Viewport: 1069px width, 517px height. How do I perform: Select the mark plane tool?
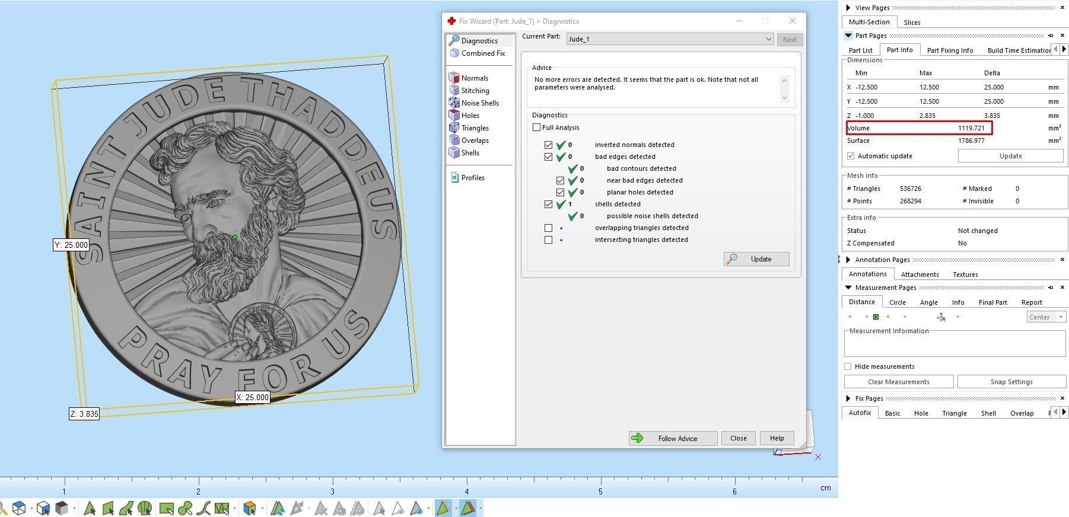108,508
